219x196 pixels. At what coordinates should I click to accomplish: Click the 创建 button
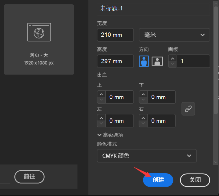(158, 180)
